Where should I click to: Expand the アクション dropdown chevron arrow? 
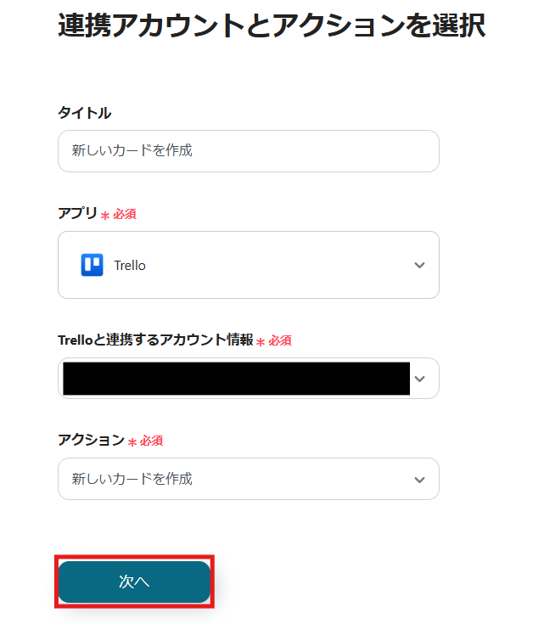click(x=419, y=480)
